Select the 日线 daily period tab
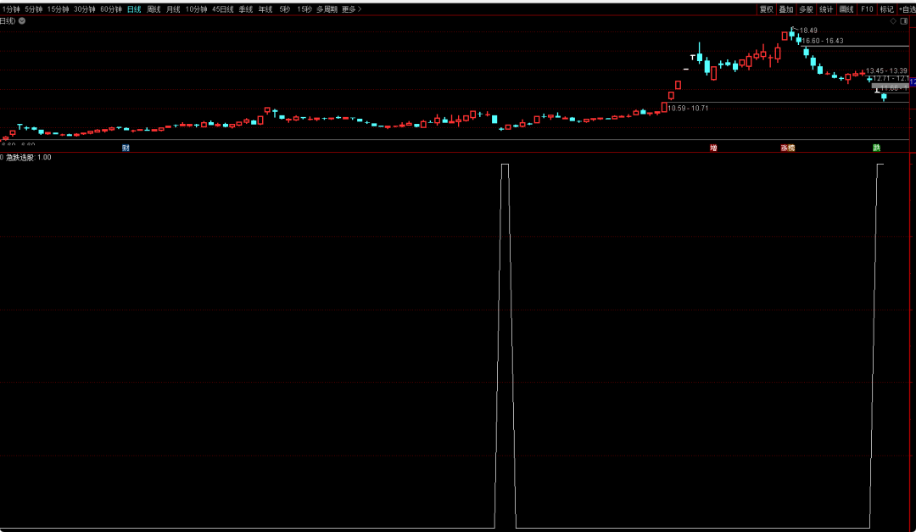 [x=134, y=9]
